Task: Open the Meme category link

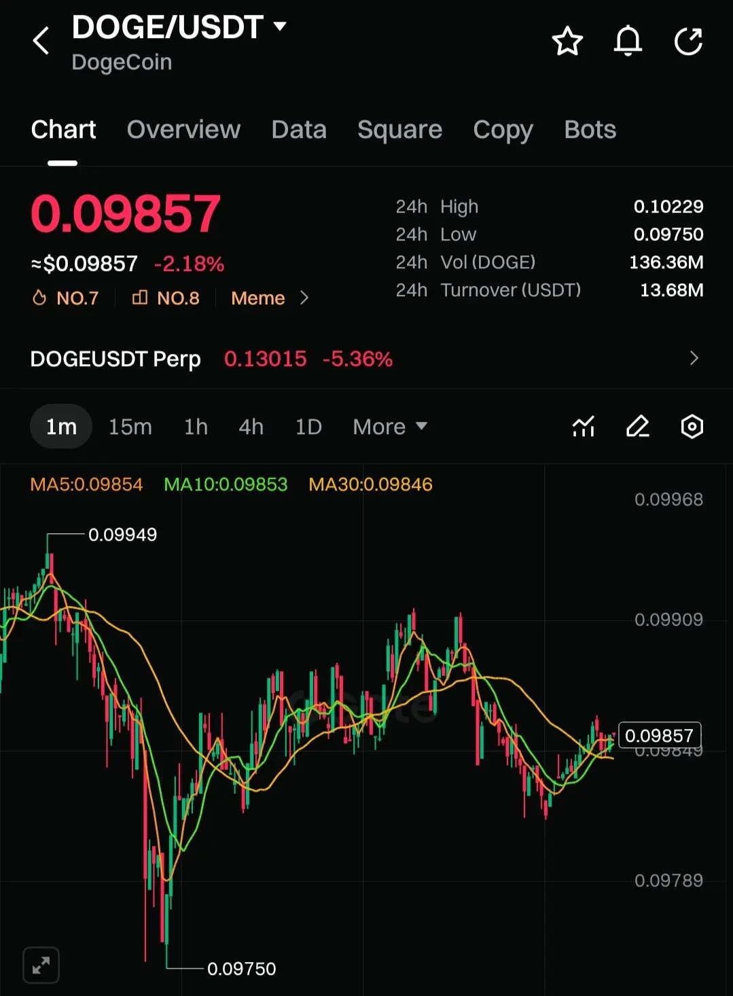Action: (x=257, y=298)
